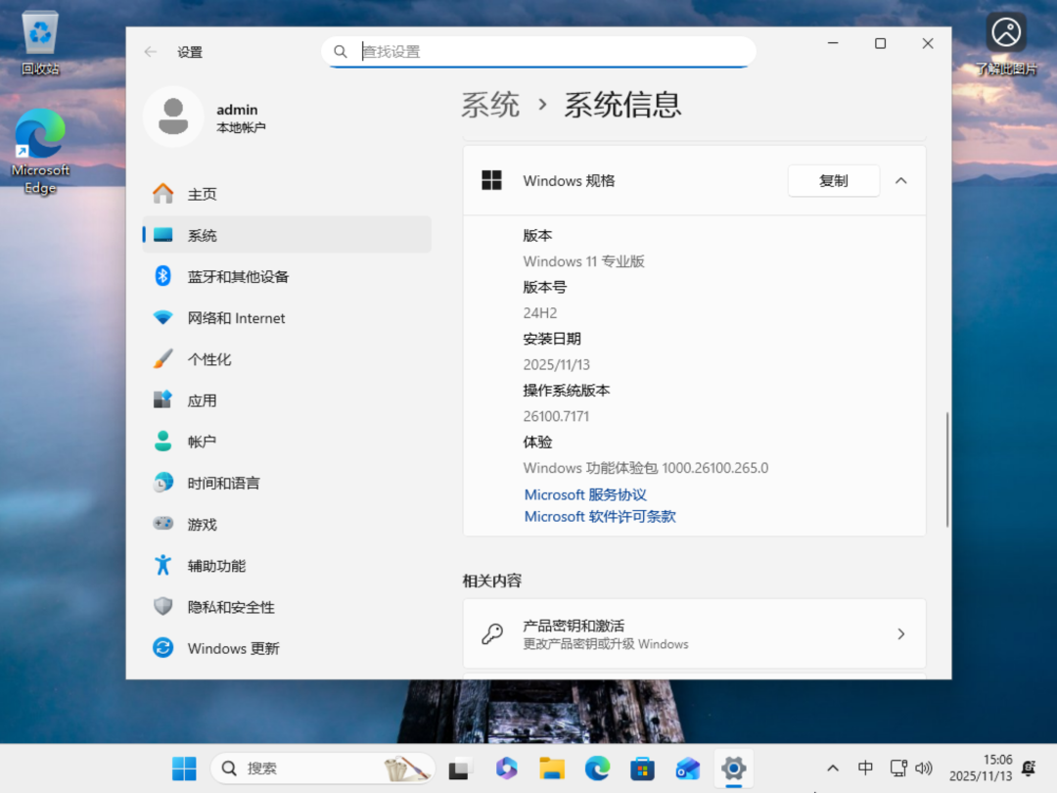Go to the 主页 settings page
This screenshot has height=793, width=1057.
click(x=287, y=194)
